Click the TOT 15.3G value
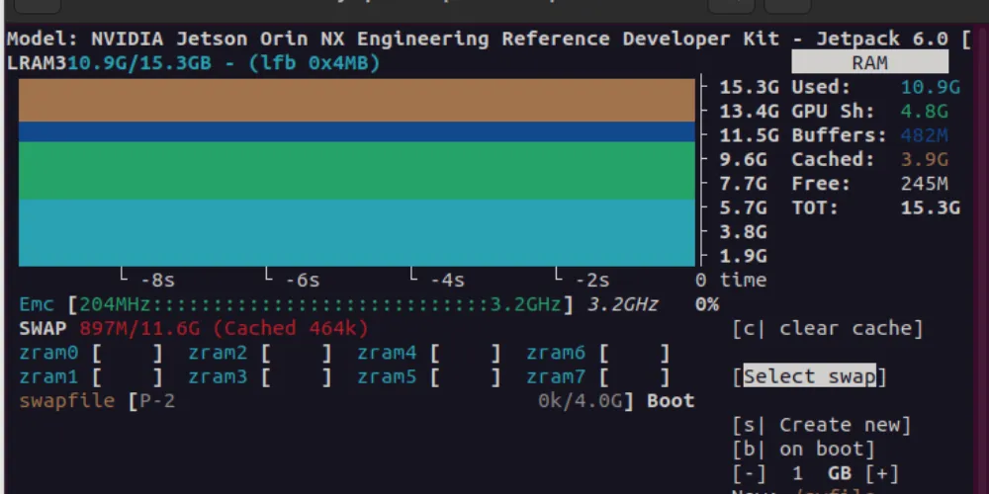989x494 pixels. point(931,207)
